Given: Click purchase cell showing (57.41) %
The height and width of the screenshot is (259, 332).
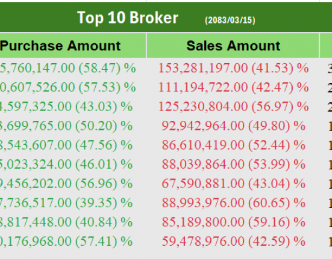Looking at the screenshot, I should point(66,241).
